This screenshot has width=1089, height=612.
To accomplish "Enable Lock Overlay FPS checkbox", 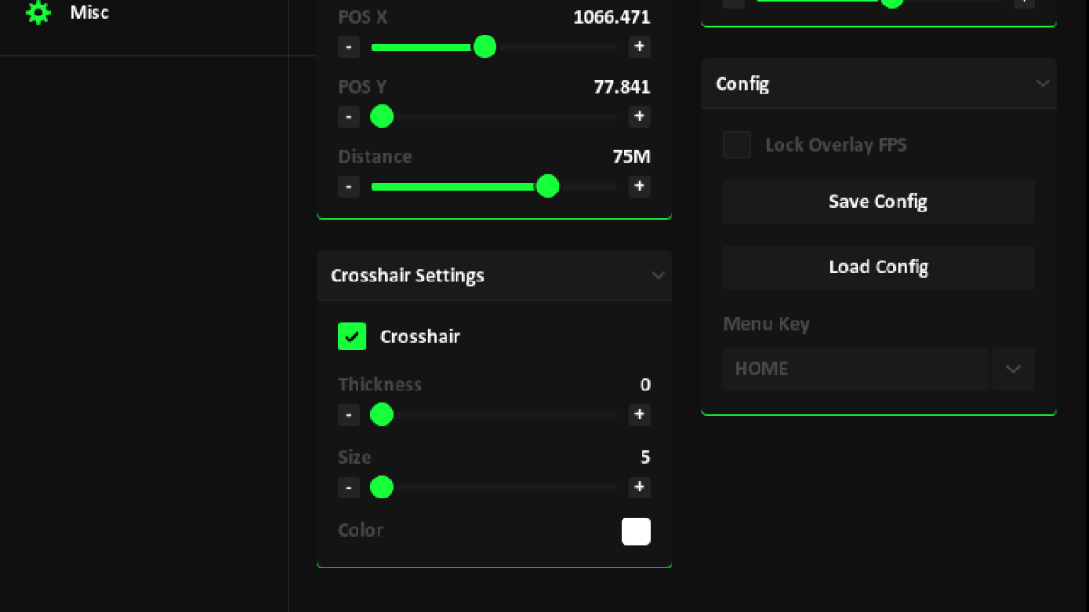I will (737, 144).
